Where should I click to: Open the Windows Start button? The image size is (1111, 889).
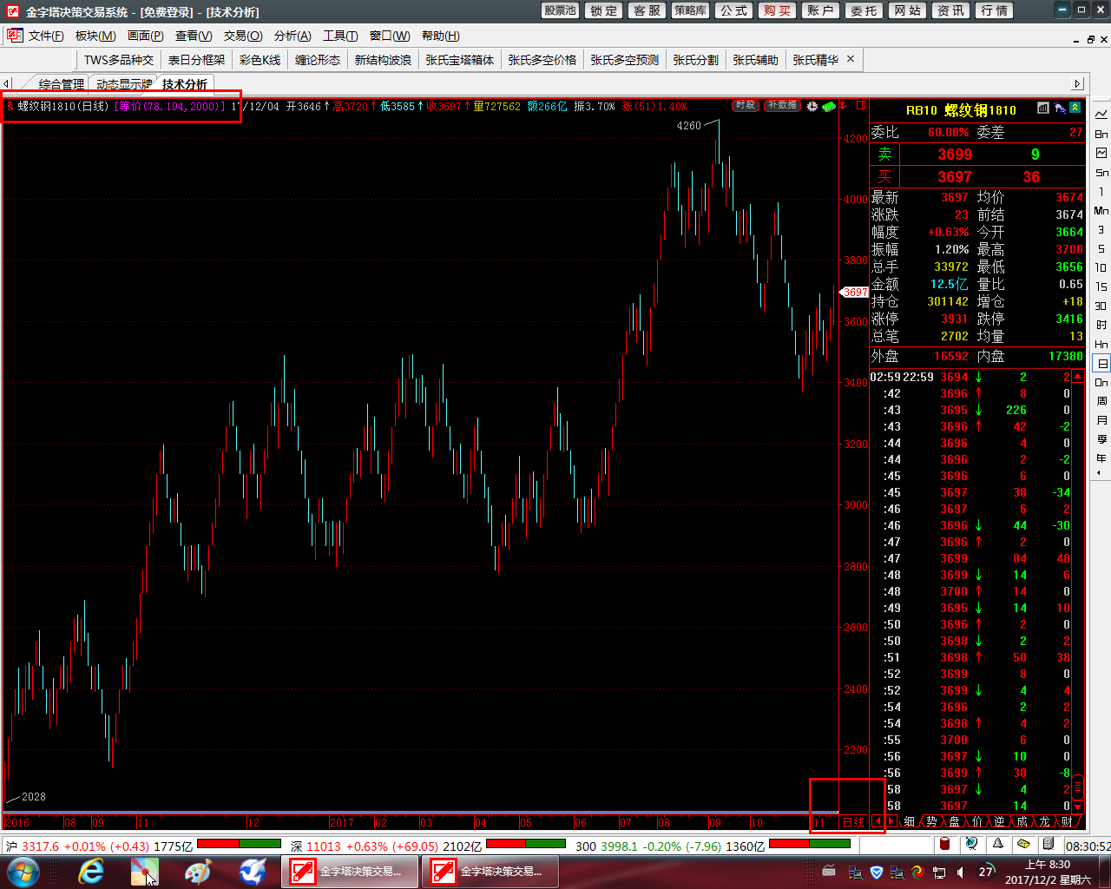(x=23, y=872)
